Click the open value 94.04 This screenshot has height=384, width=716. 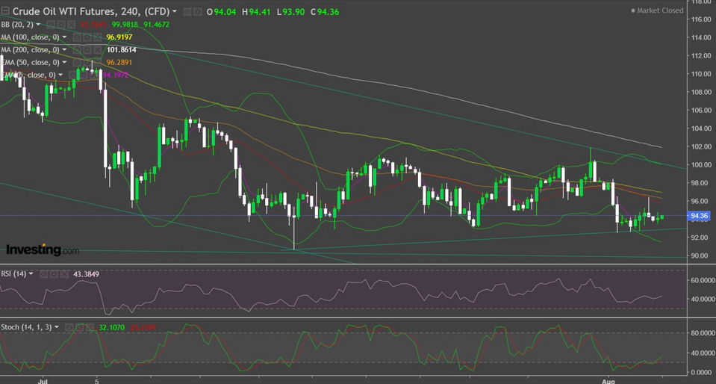[225, 12]
